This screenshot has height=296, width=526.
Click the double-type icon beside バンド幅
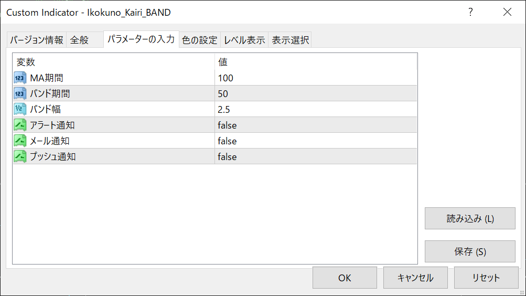point(20,109)
